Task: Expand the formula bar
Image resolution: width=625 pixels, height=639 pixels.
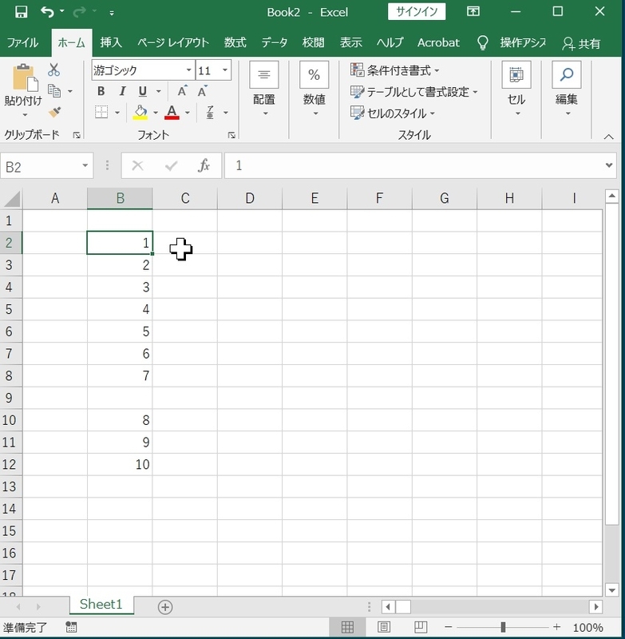Action: pos(609,165)
